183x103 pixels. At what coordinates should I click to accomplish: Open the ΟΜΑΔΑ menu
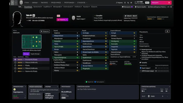click(x=36, y=3)
